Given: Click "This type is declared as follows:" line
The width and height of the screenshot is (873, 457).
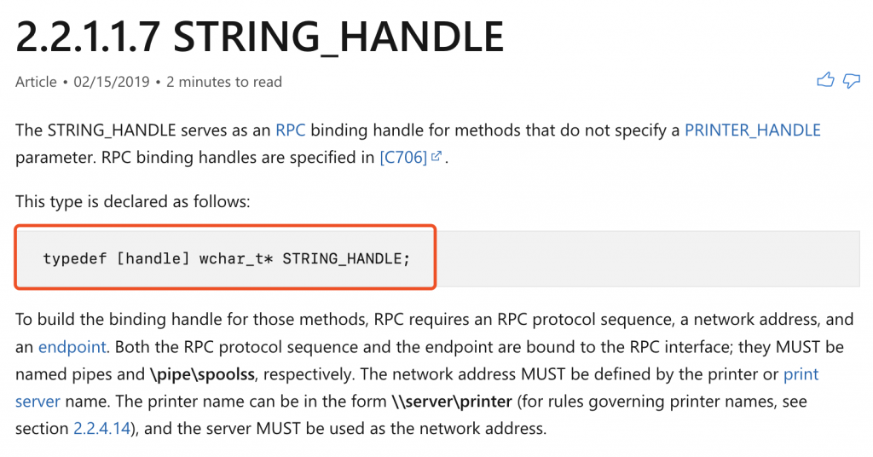Looking at the screenshot, I should 131,204.
